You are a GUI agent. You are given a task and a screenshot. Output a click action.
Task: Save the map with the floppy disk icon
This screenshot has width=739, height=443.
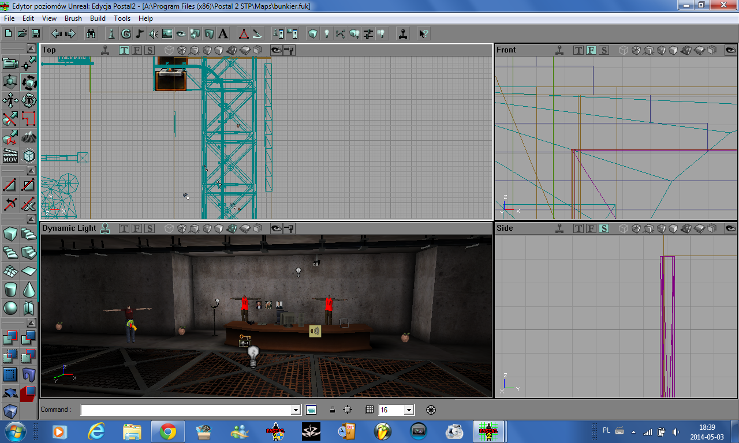coord(36,33)
